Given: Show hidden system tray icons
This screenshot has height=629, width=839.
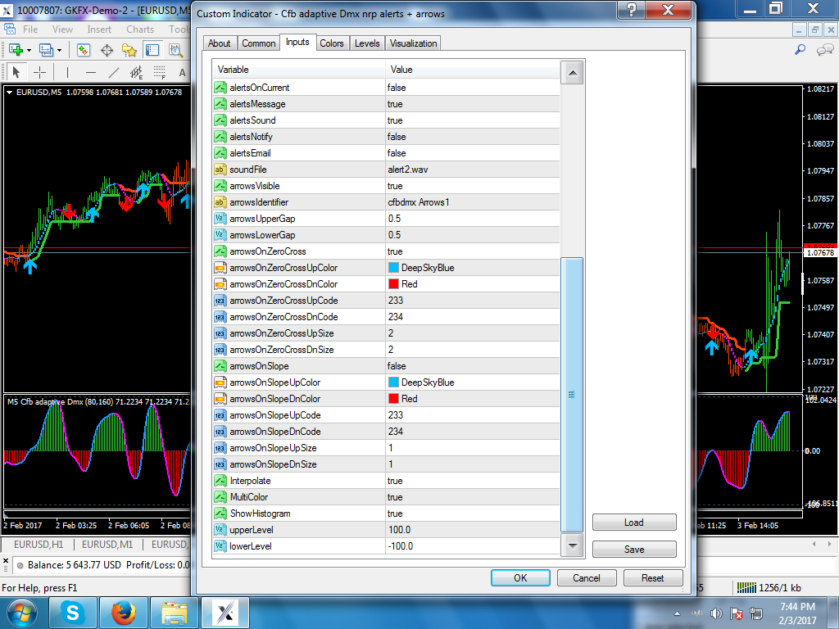Looking at the screenshot, I should tap(678, 613).
